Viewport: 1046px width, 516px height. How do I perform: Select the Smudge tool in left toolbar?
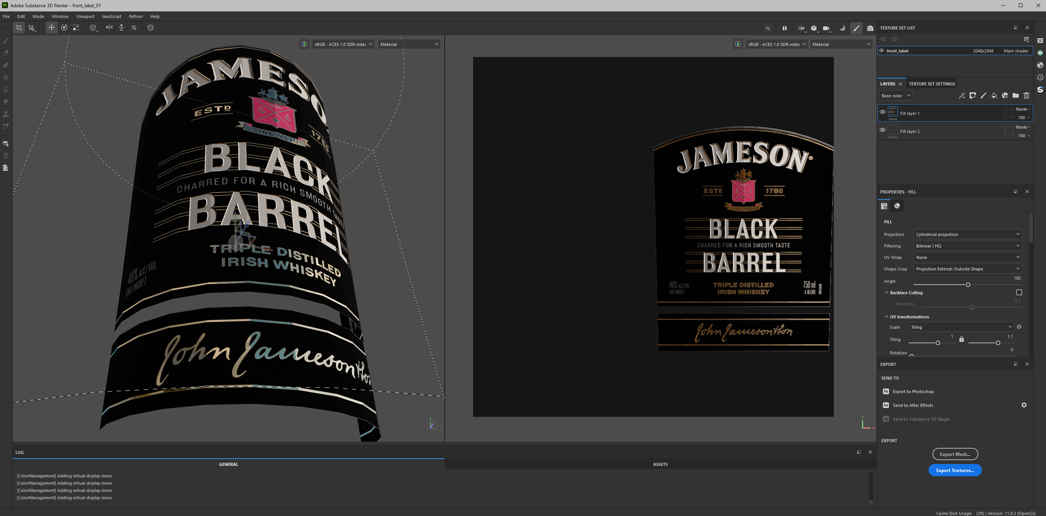[6, 102]
